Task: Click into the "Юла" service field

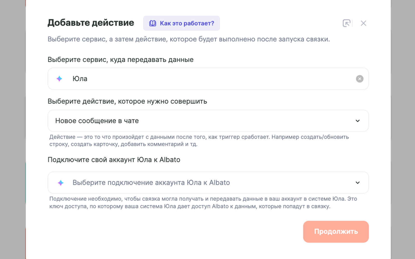Action: pyautogui.click(x=208, y=79)
